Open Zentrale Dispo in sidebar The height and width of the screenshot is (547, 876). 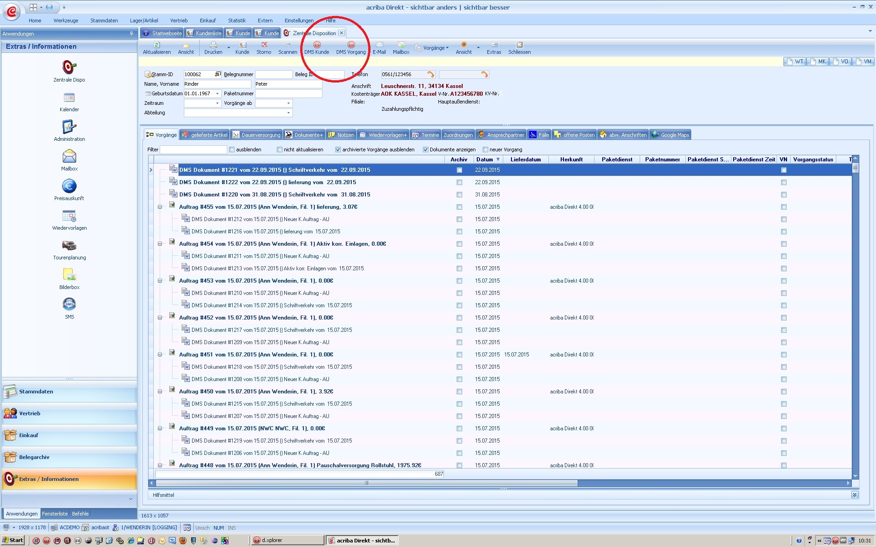pos(69,71)
